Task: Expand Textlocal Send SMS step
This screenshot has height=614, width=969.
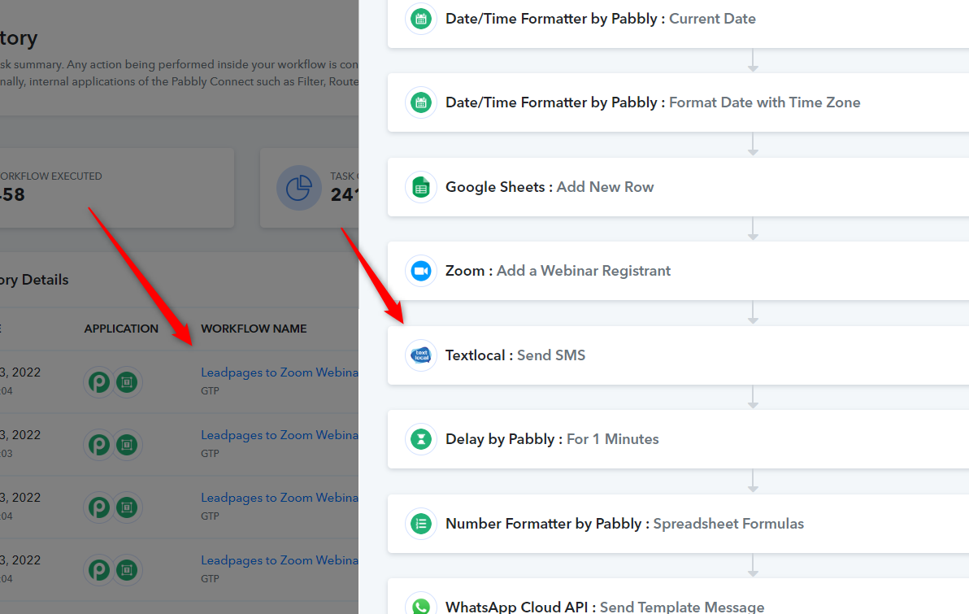Action: (x=678, y=355)
